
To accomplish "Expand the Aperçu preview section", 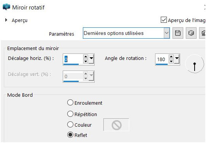I will 6,20.
